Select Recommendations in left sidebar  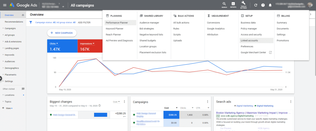pyautogui.click(x=14, y=22)
